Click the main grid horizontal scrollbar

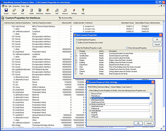(65, 129)
